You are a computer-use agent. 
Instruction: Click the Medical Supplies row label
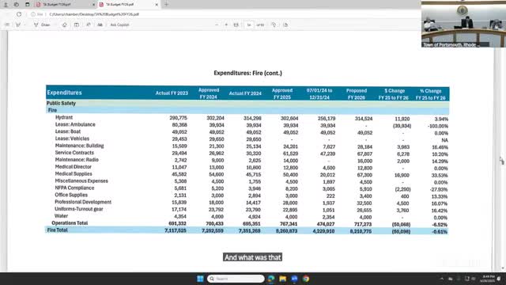click(74, 174)
